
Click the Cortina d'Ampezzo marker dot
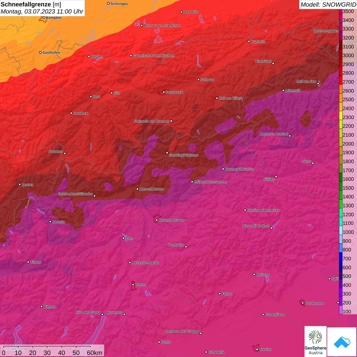(245, 210)
